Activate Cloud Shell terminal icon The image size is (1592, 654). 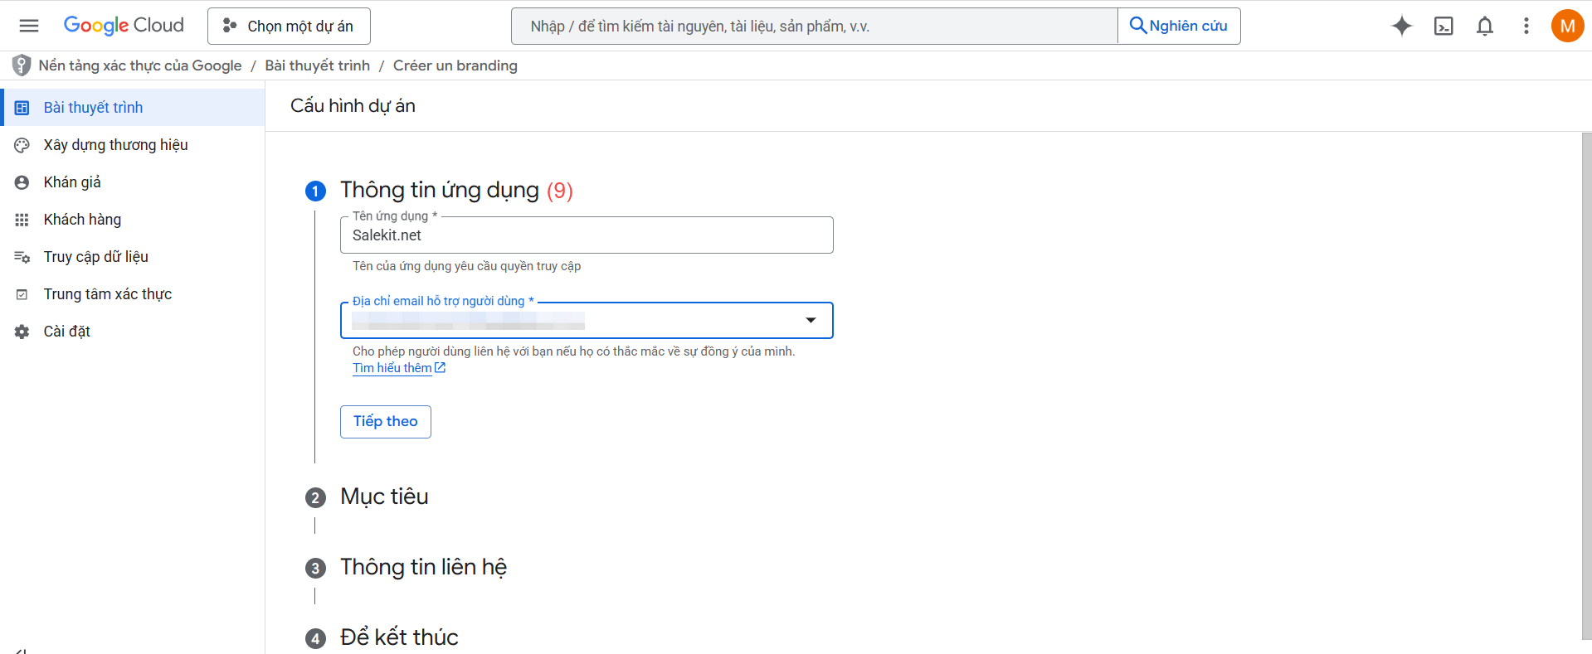point(1444,26)
